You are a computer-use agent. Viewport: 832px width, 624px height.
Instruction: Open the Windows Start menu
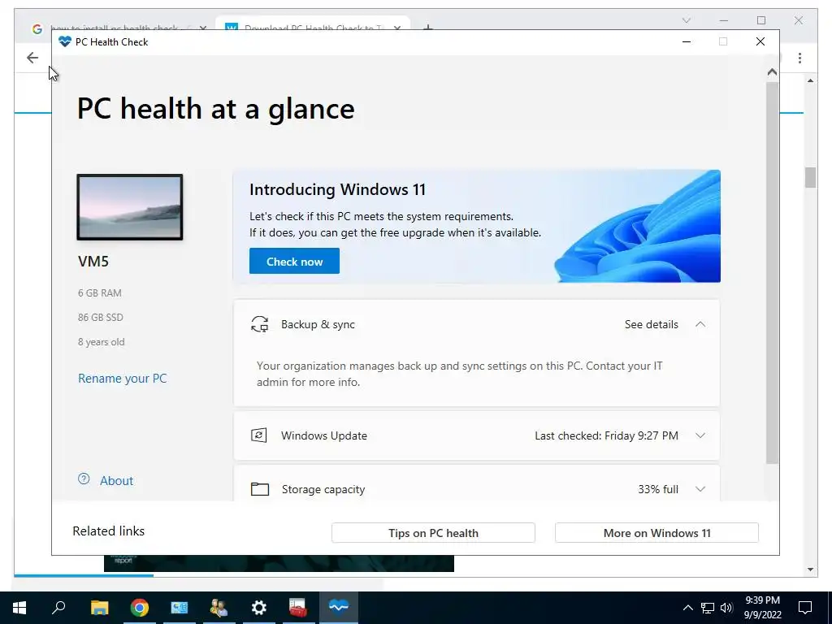pos(19,608)
